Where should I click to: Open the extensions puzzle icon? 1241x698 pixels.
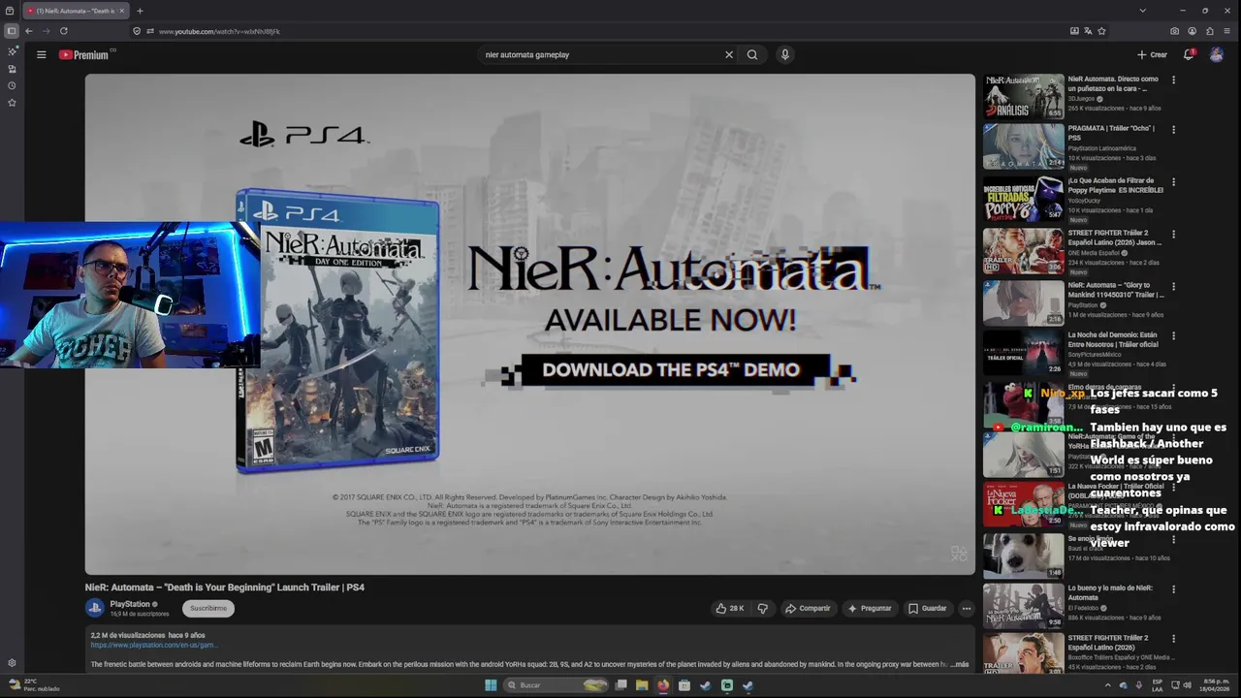tap(1209, 31)
